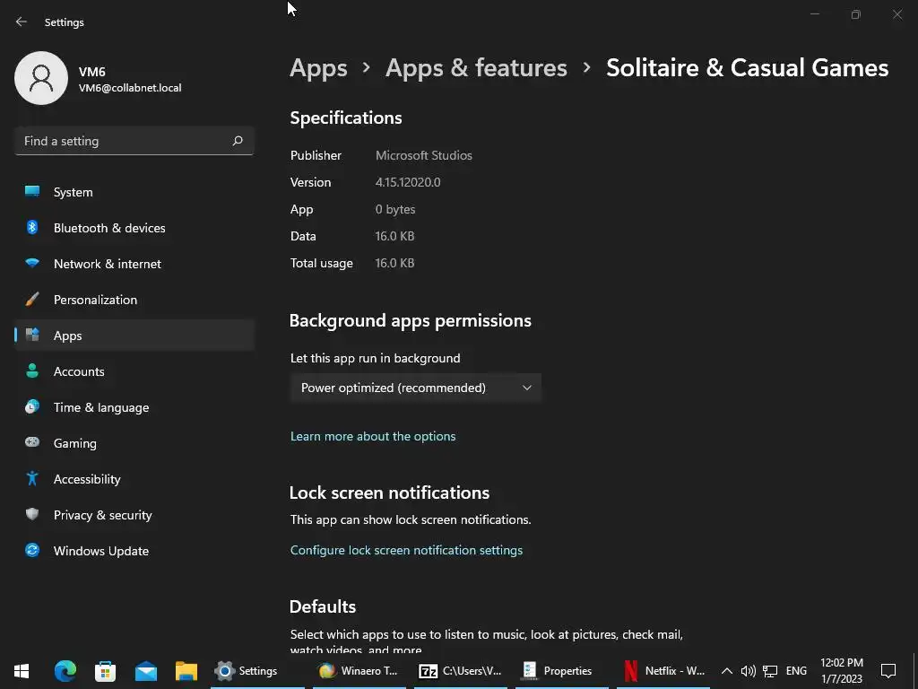Go to Privacy & security settings
This screenshot has width=918, height=689.
102,515
